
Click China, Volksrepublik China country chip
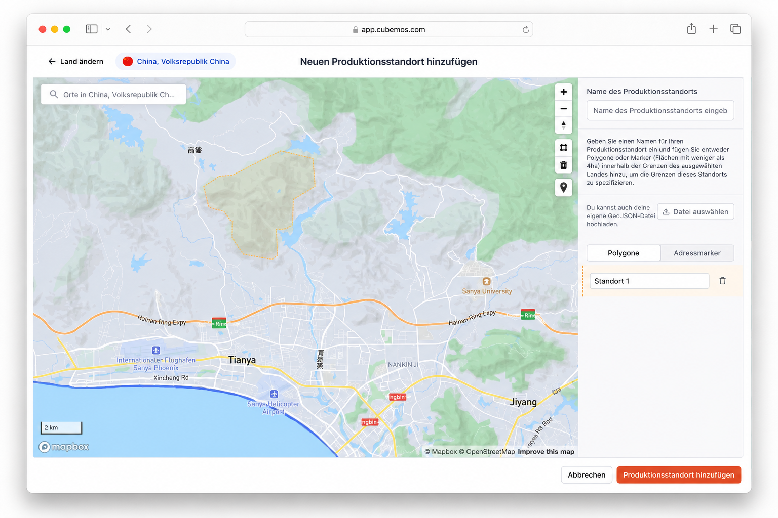176,61
